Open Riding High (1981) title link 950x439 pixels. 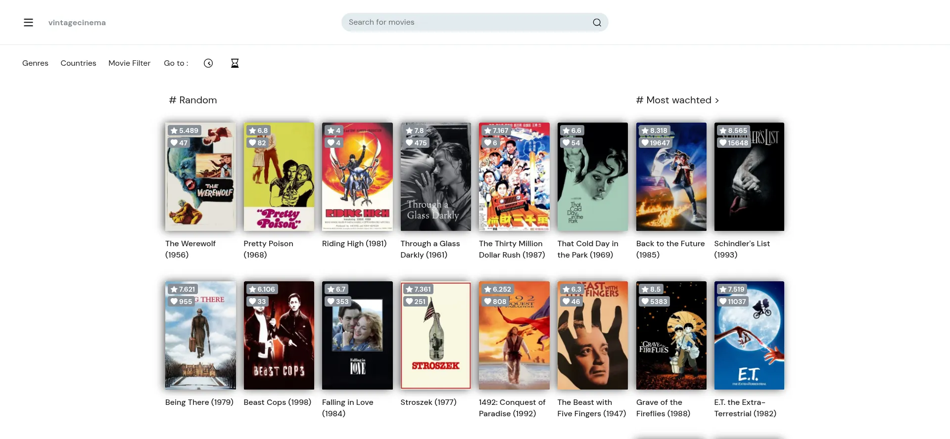(x=354, y=244)
